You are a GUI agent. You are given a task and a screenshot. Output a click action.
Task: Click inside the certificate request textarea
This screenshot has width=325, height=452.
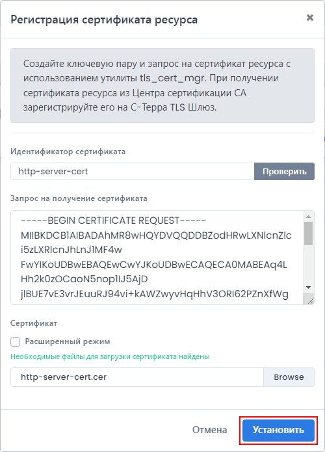157,258
